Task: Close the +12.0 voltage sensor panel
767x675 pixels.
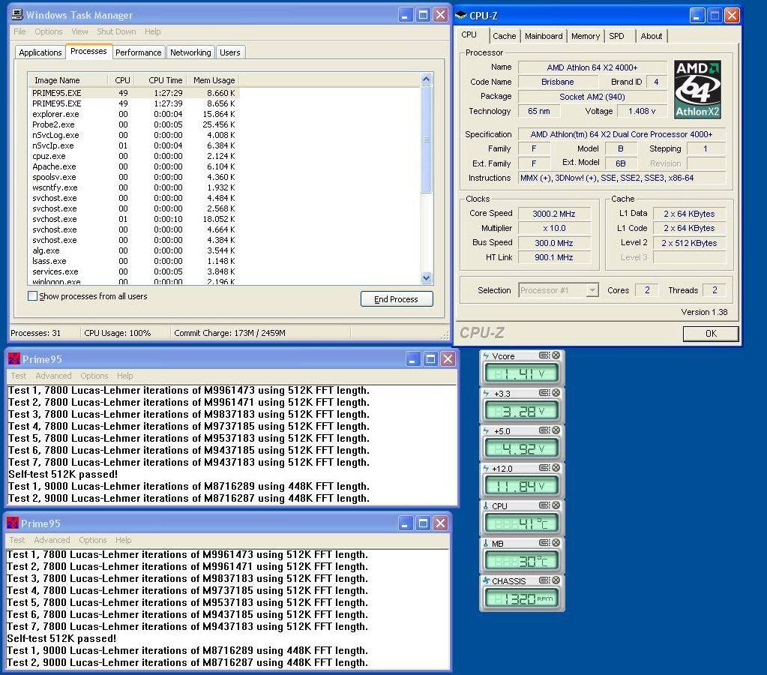Action: click(556, 467)
